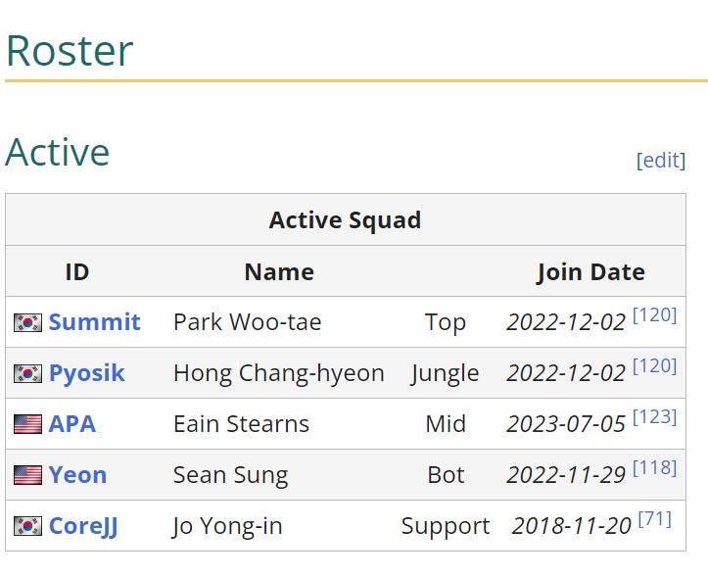Open the APA player link
Screen dimensions: 708x576
click(x=71, y=424)
